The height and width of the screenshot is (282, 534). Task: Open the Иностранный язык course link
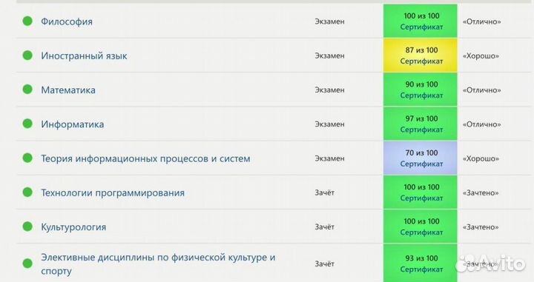click(84, 56)
